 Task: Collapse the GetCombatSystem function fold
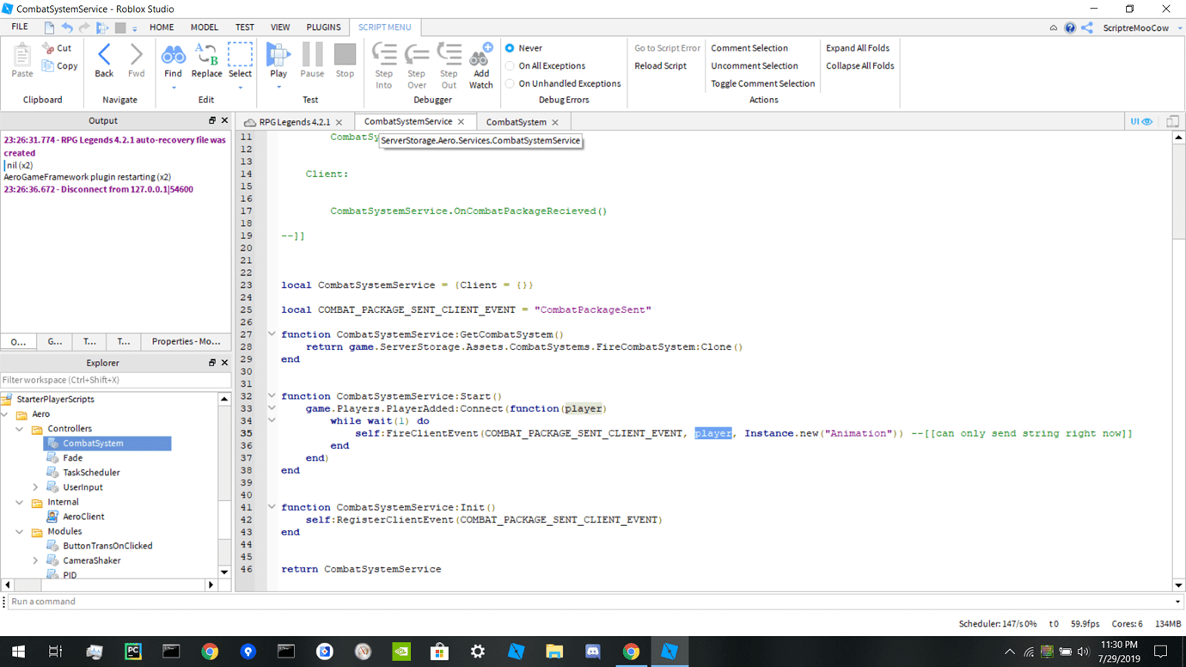coord(272,334)
